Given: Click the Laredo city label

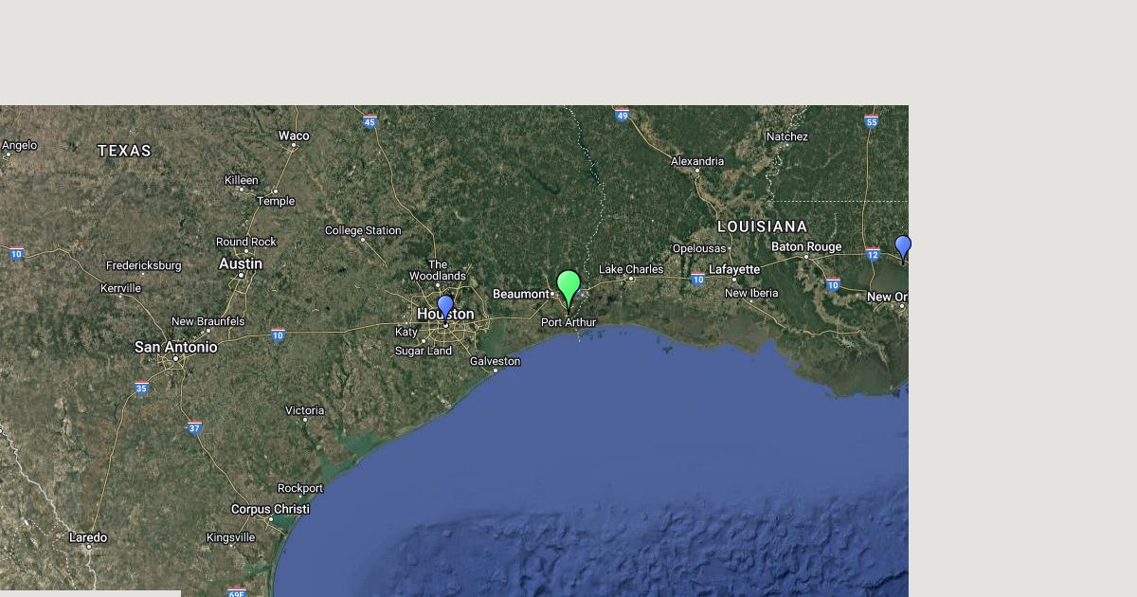Looking at the screenshot, I should coord(88,537).
